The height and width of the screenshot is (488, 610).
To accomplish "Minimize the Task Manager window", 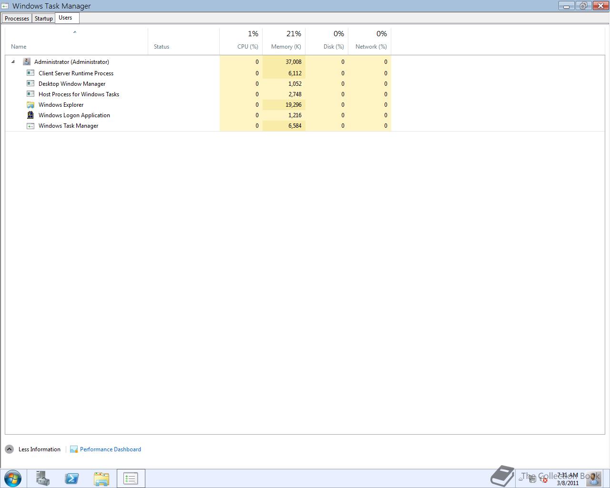I will tap(567, 6).
